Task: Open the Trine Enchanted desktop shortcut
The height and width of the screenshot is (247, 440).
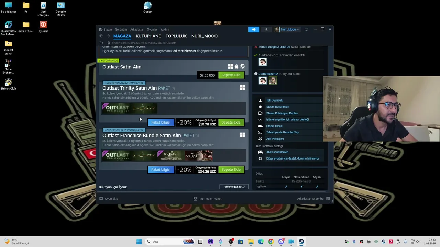Action: (x=9, y=67)
